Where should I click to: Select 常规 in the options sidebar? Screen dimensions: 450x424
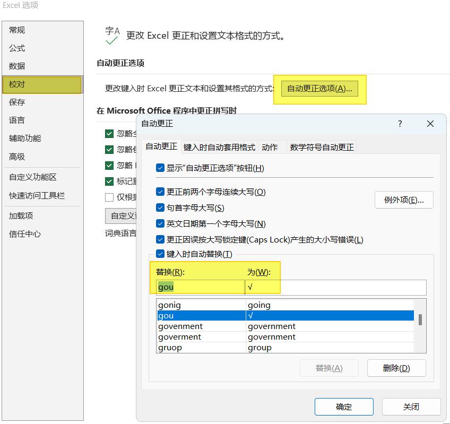click(x=16, y=30)
